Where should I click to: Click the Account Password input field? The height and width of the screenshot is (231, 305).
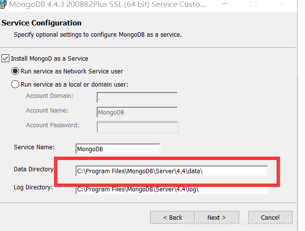pos(137,127)
